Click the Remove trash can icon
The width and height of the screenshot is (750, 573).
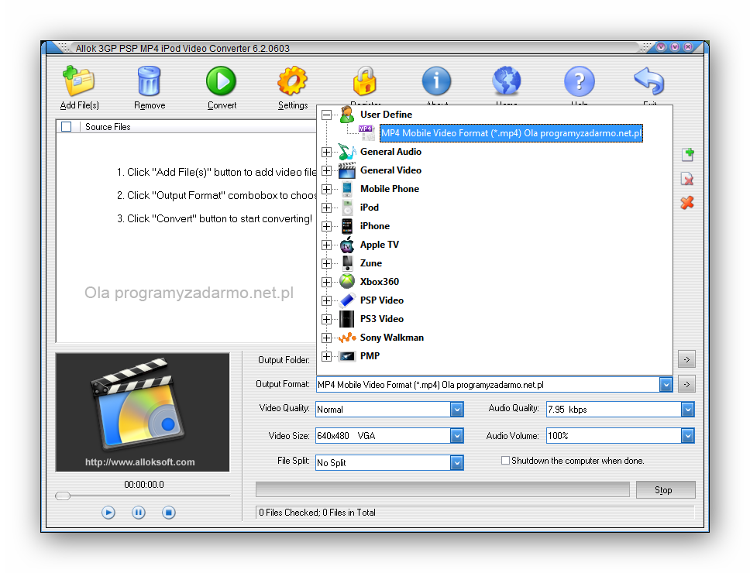[149, 81]
